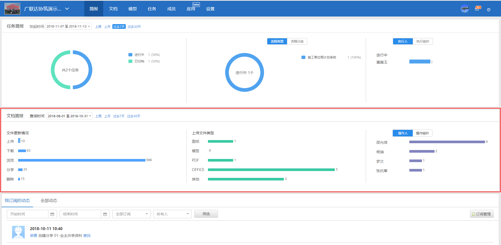This screenshot has height=245, width=501.
Task: Expand the 全部订阅 dropdown
Action: pos(131,214)
